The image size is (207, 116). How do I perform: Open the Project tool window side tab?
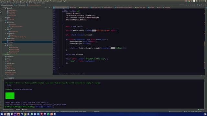pyautogui.click(x=1, y=10)
